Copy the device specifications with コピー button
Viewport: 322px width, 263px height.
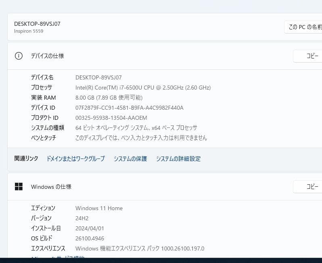coord(307,56)
